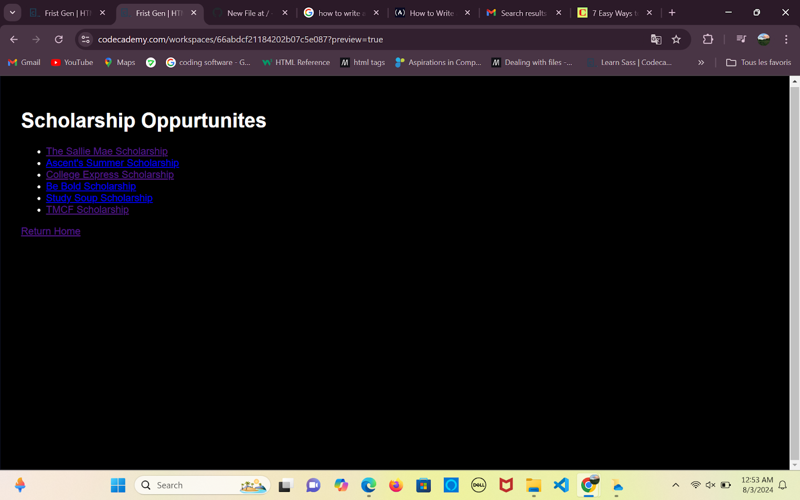800x500 pixels.
Task: Open the widgets icon on the taskbar
Action: point(20,485)
